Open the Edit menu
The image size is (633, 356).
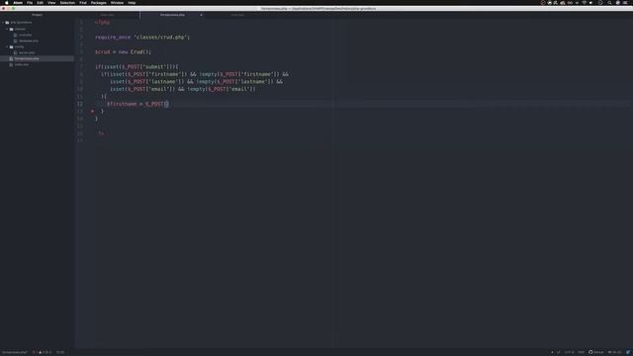40,2
